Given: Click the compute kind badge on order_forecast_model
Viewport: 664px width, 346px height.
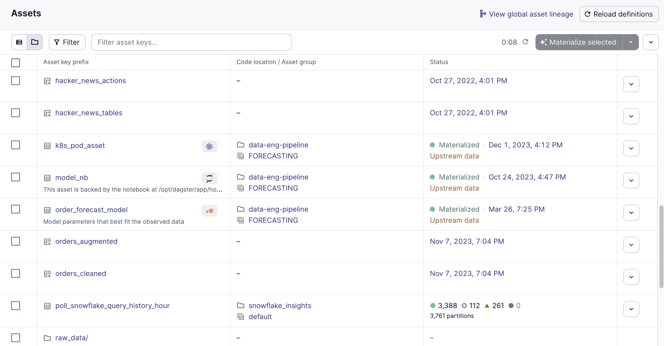Looking at the screenshot, I should (x=209, y=210).
